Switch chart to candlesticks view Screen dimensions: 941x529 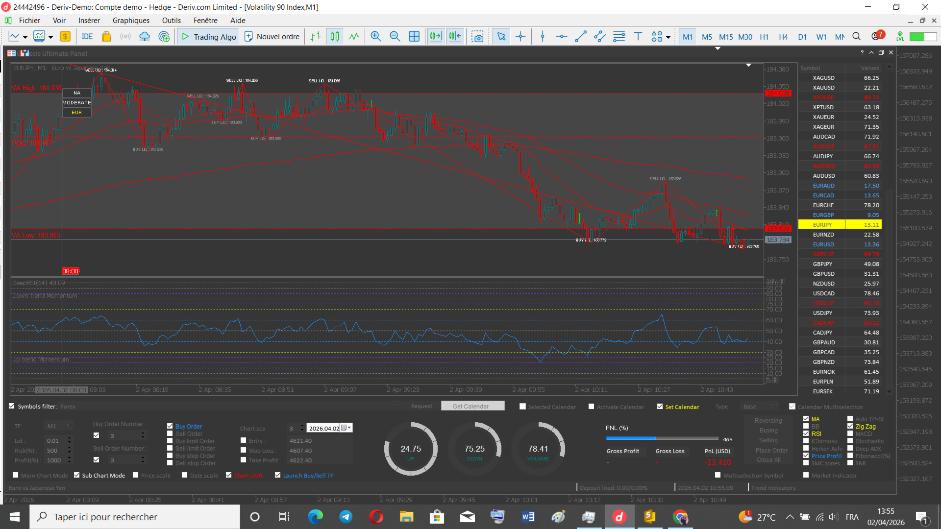(335, 37)
